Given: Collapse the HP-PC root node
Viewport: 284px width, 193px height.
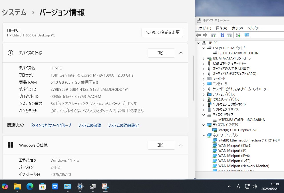Looking at the screenshot, I should [x=198, y=43].
